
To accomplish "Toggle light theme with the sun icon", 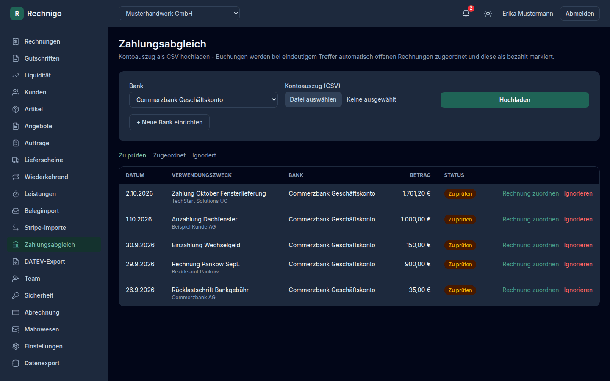I will coord(488,14).
